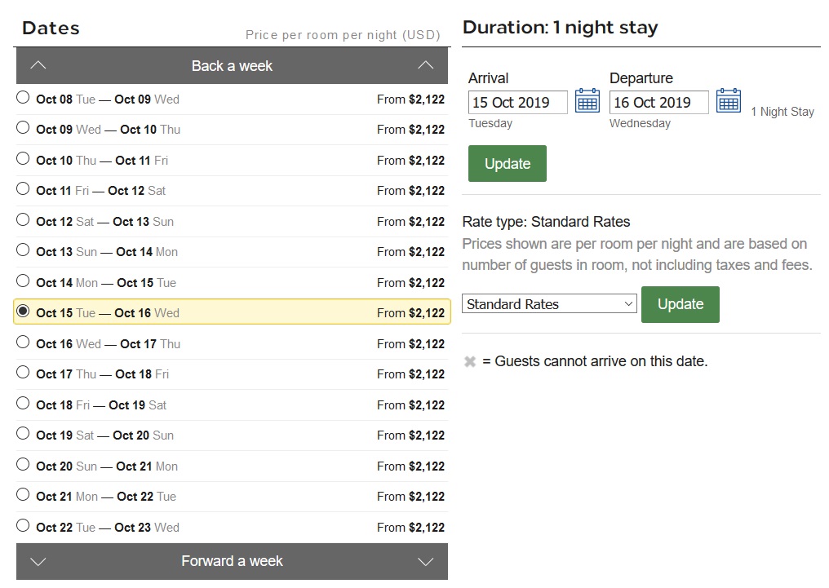
Task: Pick the Oct 22 – Oct 23 radio option
Action: point(23,526)
